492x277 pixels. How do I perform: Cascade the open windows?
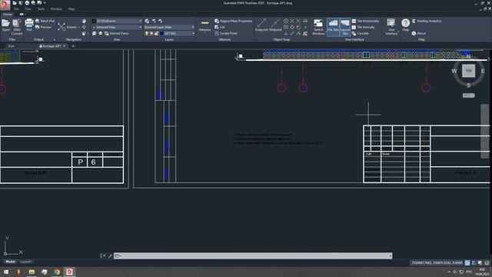[x=360, y=33]
